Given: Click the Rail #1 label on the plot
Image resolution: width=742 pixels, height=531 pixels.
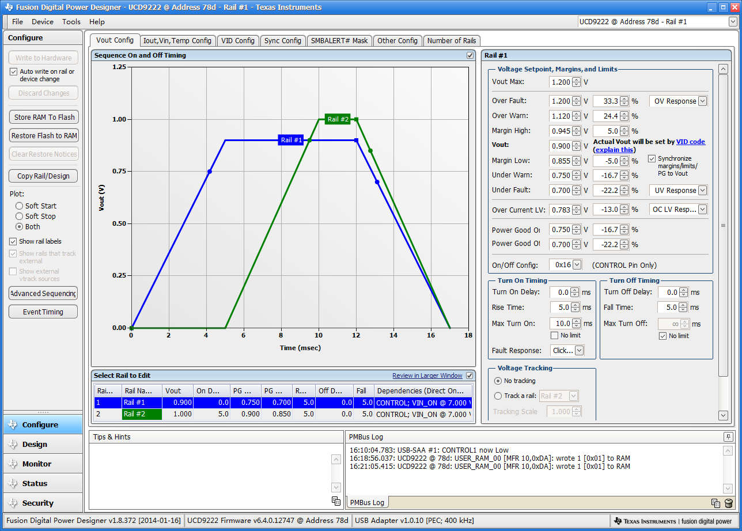Looking at the screenshot, I should tap(291, 140).
